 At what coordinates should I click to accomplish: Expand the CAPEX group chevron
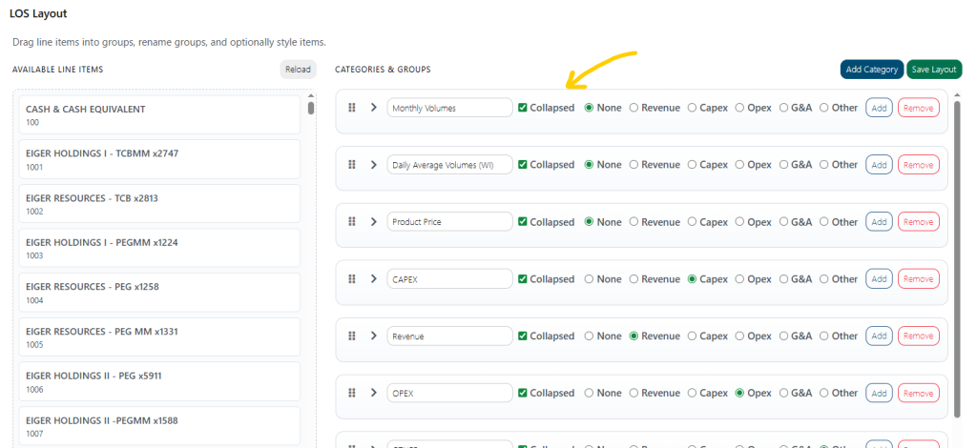(x=373, y=279)
